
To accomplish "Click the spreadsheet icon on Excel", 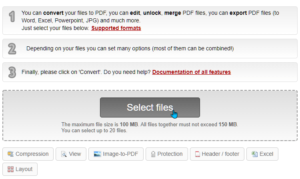I will (255, 154).
